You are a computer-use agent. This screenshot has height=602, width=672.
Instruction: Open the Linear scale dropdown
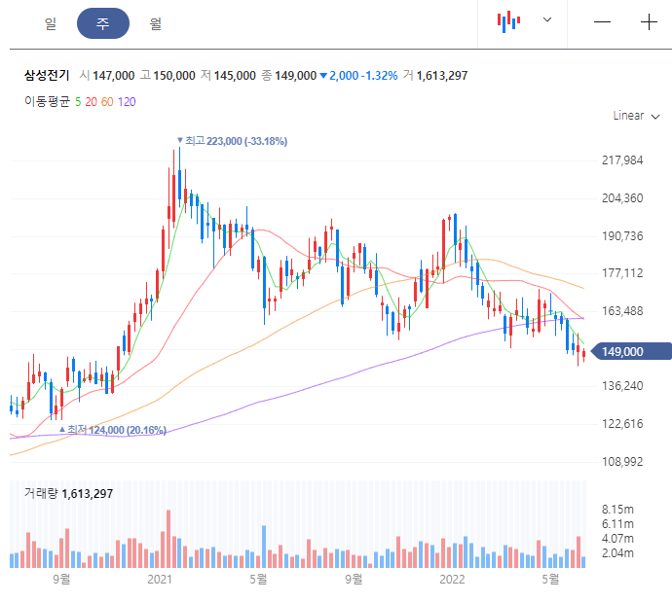click(636, 116)
